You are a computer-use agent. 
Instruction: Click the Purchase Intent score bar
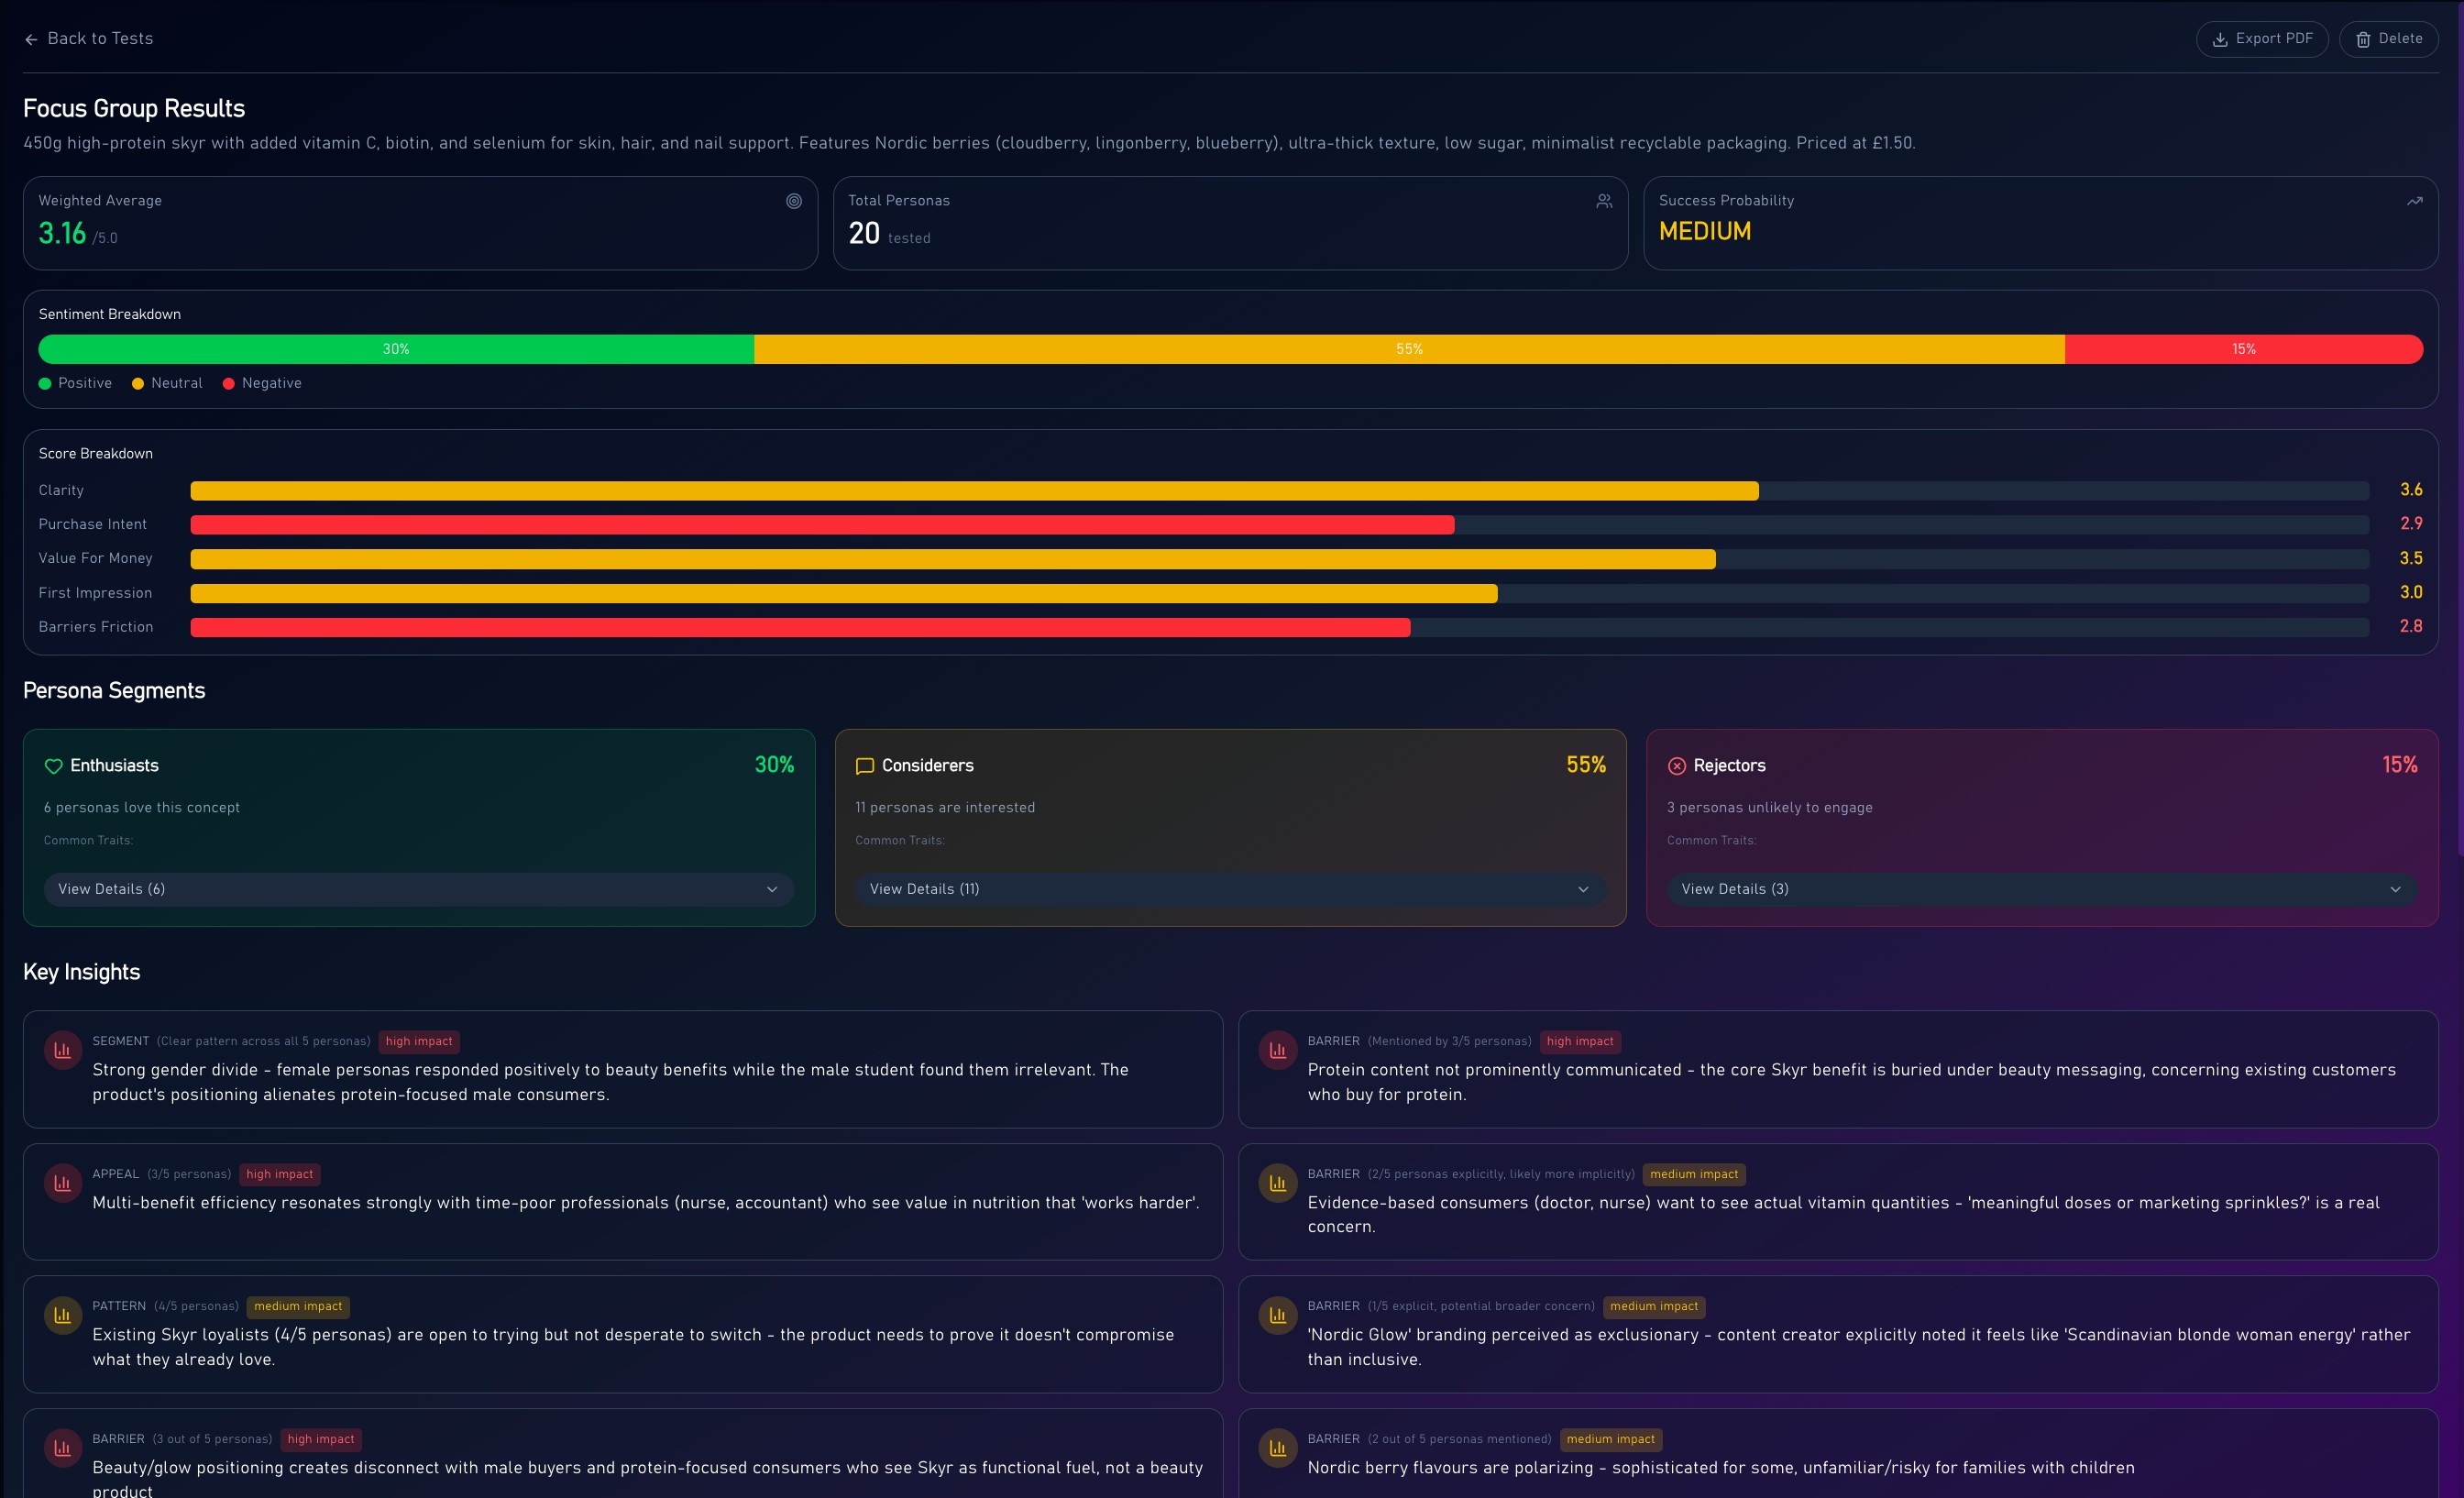(822, 525)
